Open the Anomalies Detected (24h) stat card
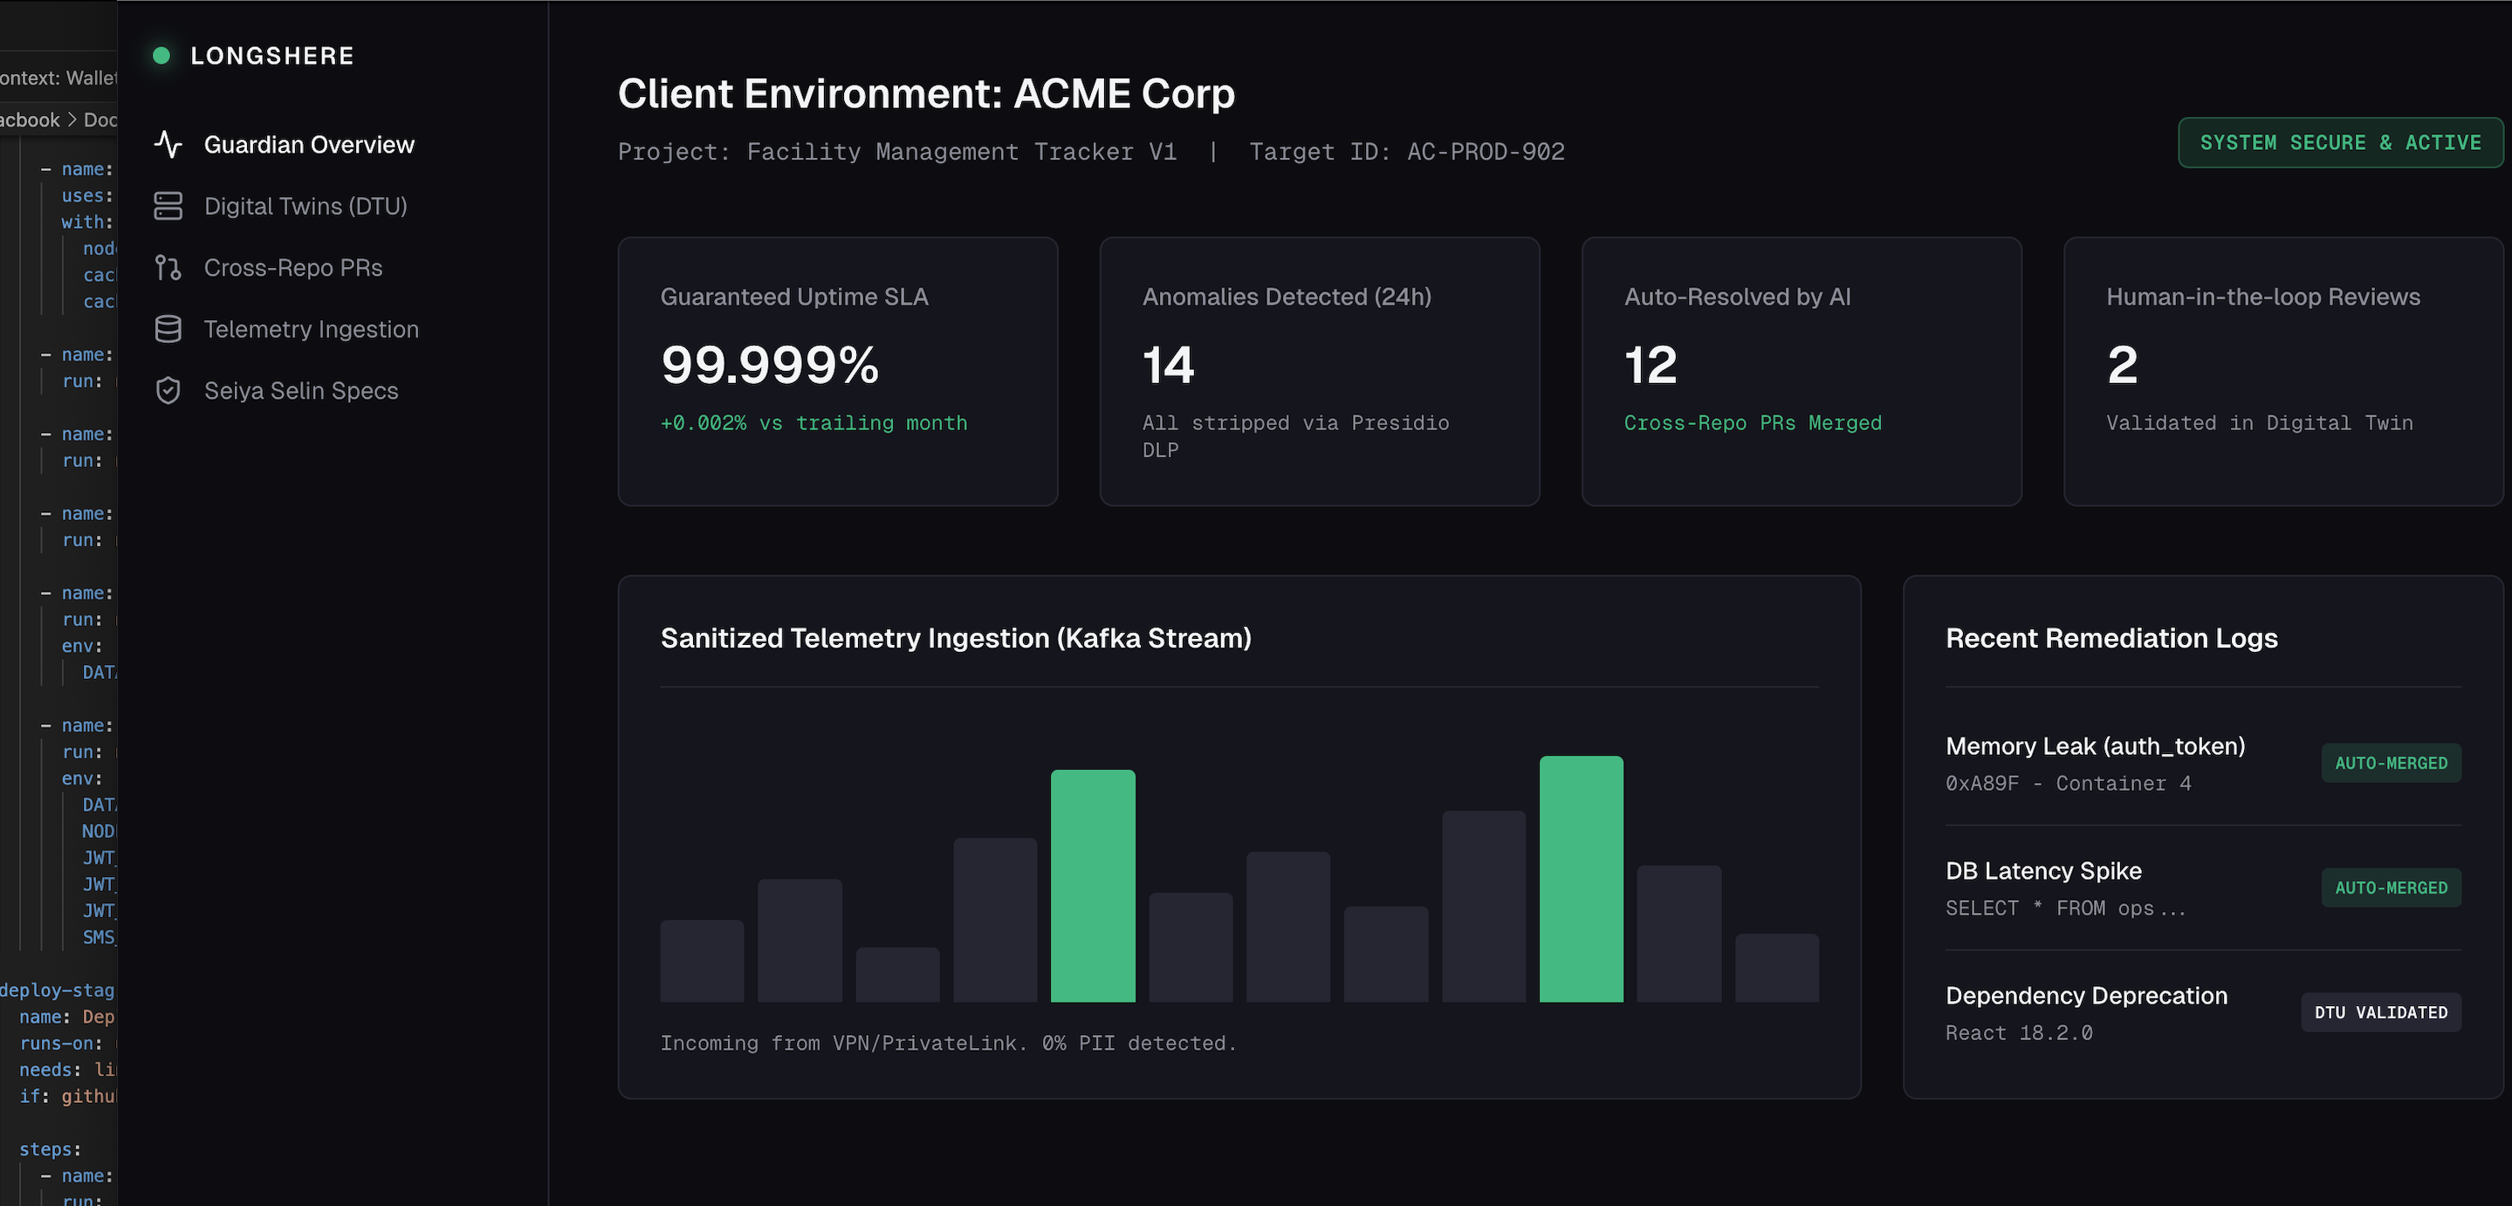This screenshot has height=1206, width=2512. (1319, 372)
